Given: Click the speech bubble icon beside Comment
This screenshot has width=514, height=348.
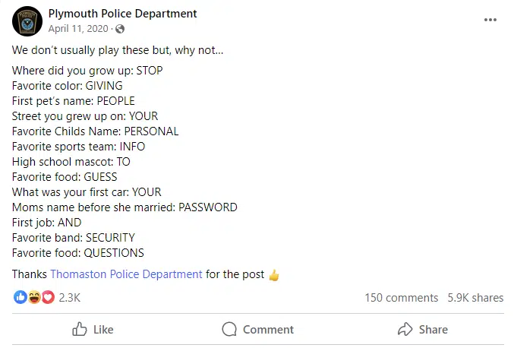Looking at the screenshot, I should [x=229, y=329].
